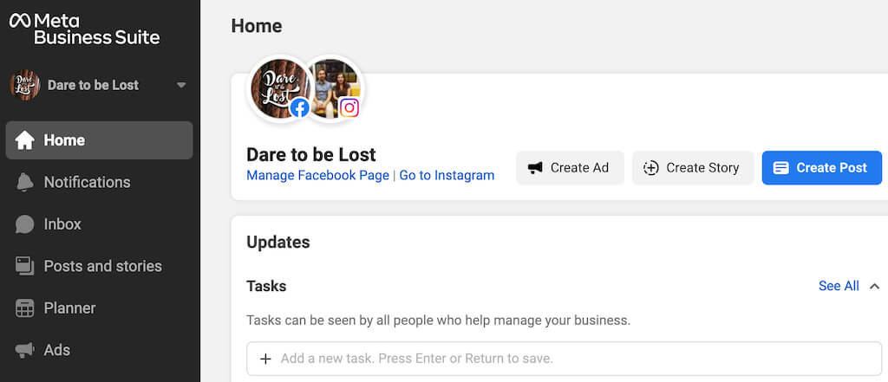
Task: Open the Planner menu item
Action: coord(69,308)
